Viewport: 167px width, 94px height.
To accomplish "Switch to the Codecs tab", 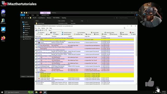I will 104,34.
